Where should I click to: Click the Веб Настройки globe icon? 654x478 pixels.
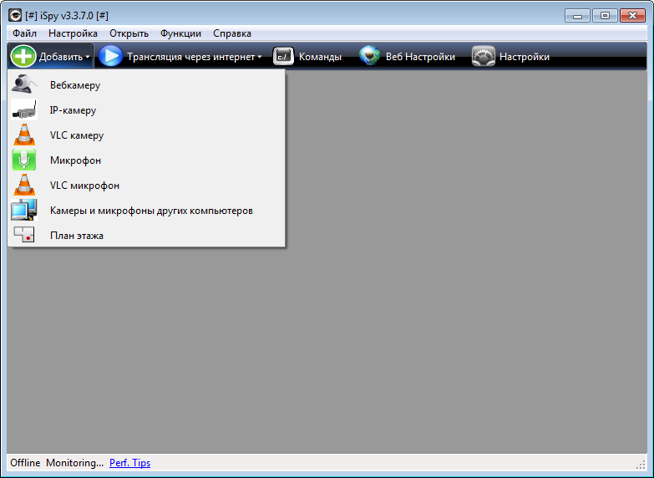[369, 56]
